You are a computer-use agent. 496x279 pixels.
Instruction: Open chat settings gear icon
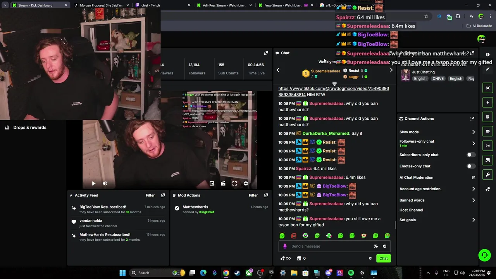pos(370,258)
